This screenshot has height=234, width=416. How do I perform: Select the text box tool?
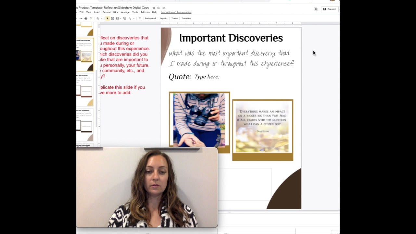pos(112,19)
